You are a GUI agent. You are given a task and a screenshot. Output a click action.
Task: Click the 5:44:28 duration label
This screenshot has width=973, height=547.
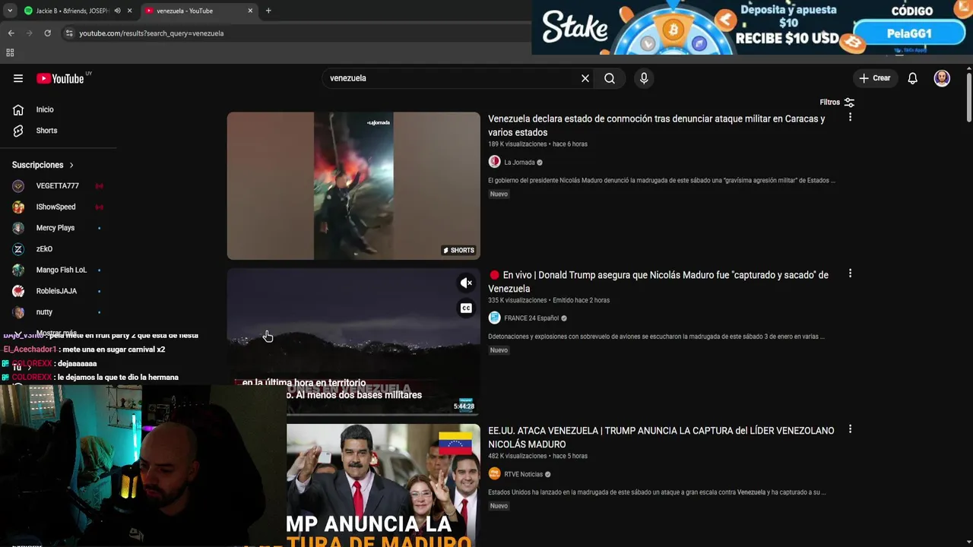click(x=464, y=406)
